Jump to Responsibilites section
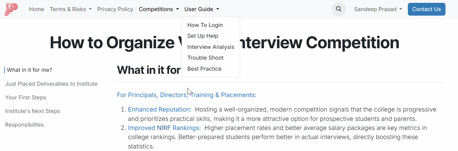Viewport: 458px width, 151px height. pyautogui.click(x=25, y=125)
